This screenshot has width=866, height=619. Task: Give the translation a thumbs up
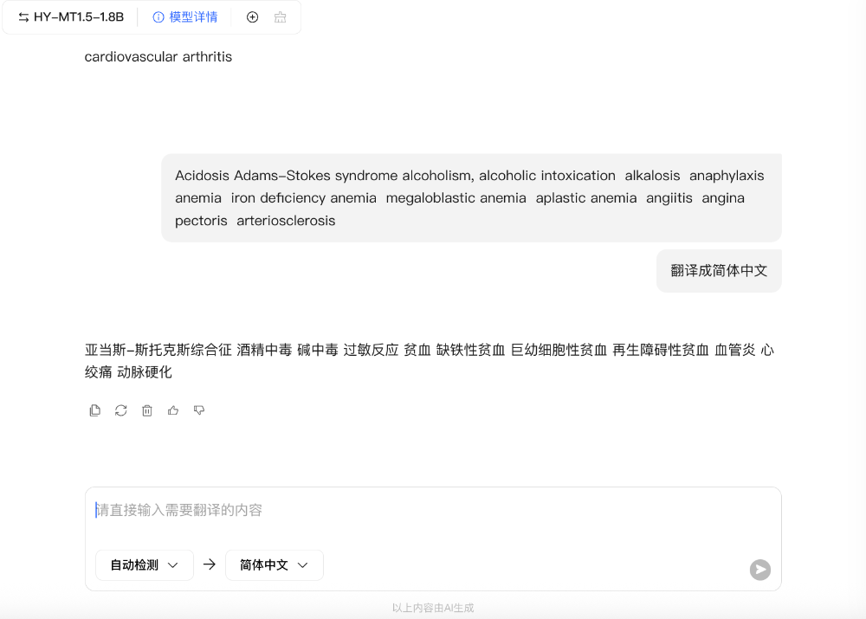point(172,409)
